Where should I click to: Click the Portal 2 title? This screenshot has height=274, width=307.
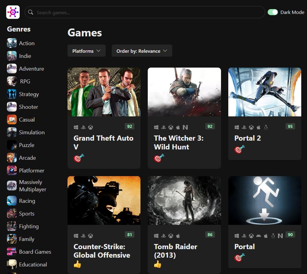[x=248, y=138]
